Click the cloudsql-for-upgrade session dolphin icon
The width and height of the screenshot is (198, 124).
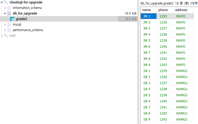pos(6,2)
